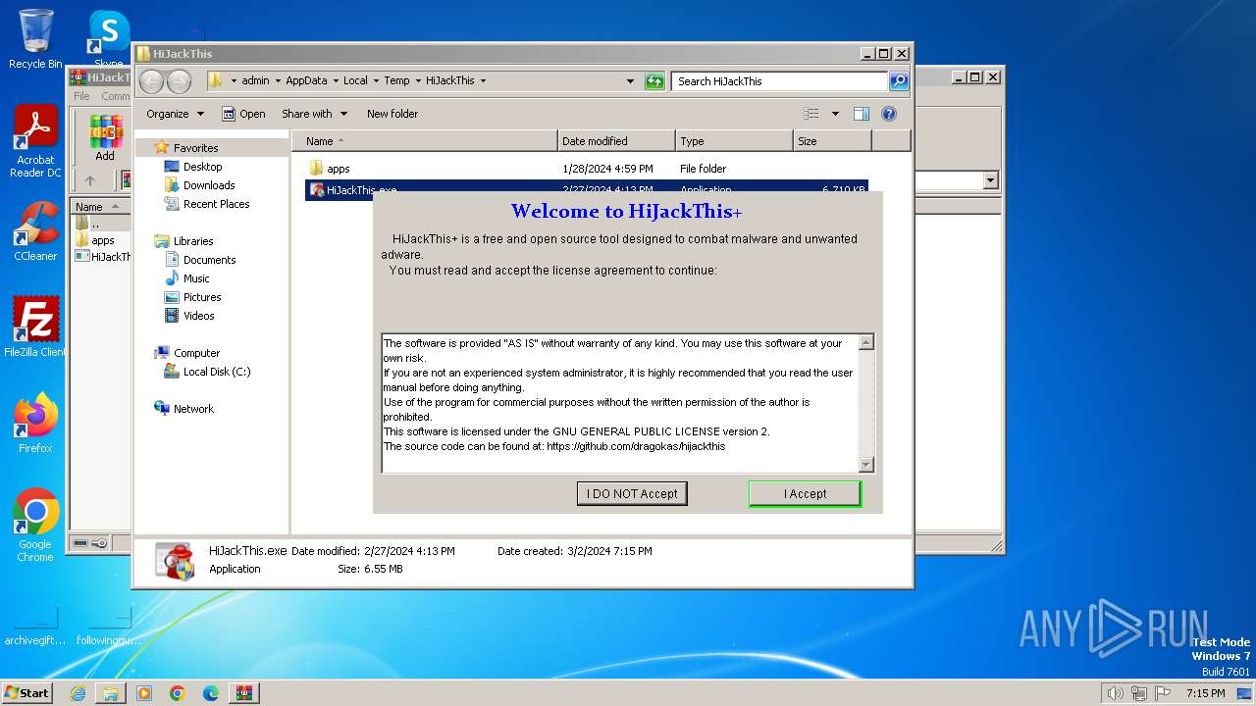The height and width of the screenshot is (706, 1256).
Task: Click the up-folder arrow in WinRAR
Action: pyautogui.click(x=90, y=180)
